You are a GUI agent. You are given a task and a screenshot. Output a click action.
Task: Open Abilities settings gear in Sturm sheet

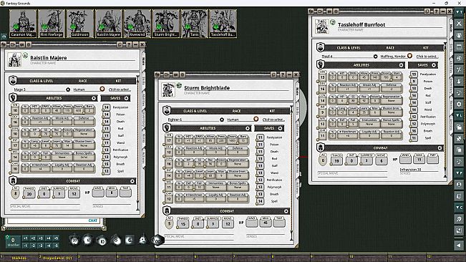(248, 128)
